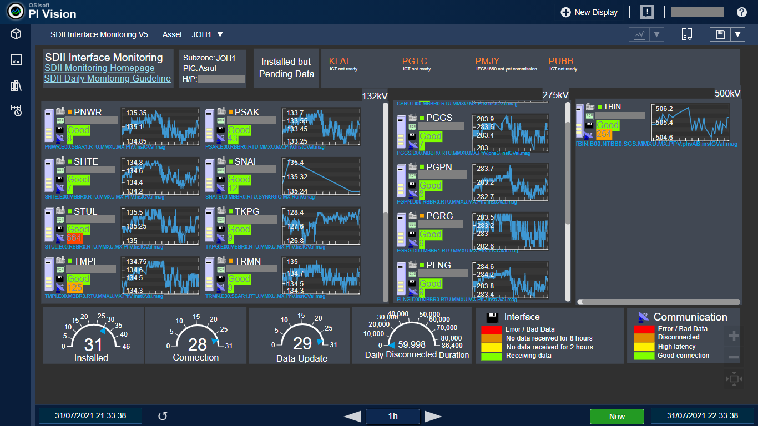Open SDII Daily Monitoring Guideline link
The width and height of the screenshot is (758, 426).
pos(107,79)
